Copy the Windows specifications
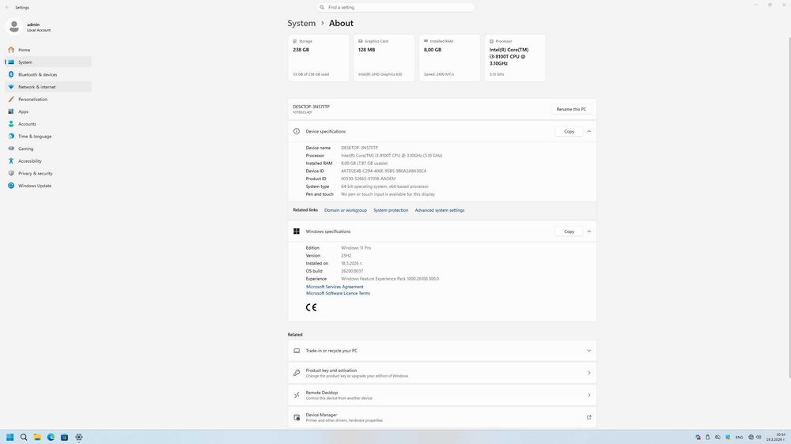791x444 pixels. tap(569, 231)
